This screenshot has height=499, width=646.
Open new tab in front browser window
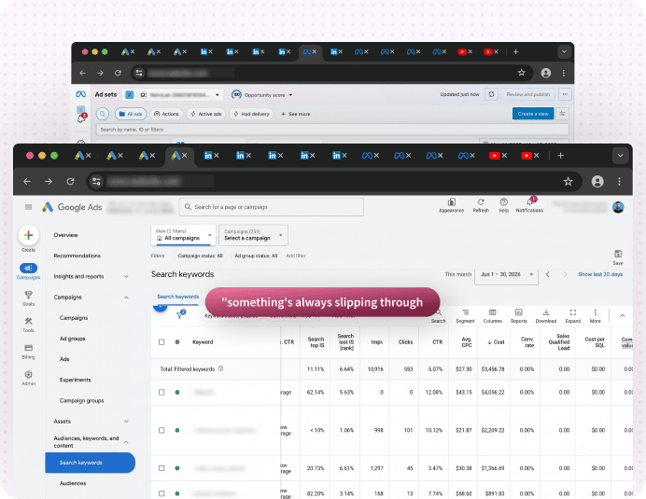[560, 156]
